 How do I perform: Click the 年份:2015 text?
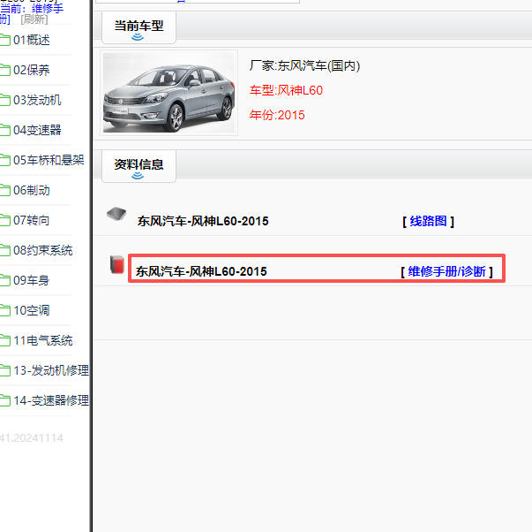(x=277, y=115)
